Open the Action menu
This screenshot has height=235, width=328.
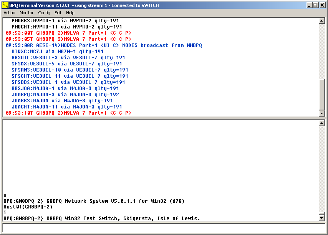pyautogui.click(x=10, y=13)
